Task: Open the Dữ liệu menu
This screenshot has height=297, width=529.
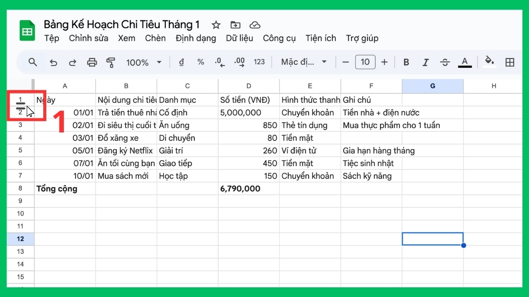Action: [239, 38]
